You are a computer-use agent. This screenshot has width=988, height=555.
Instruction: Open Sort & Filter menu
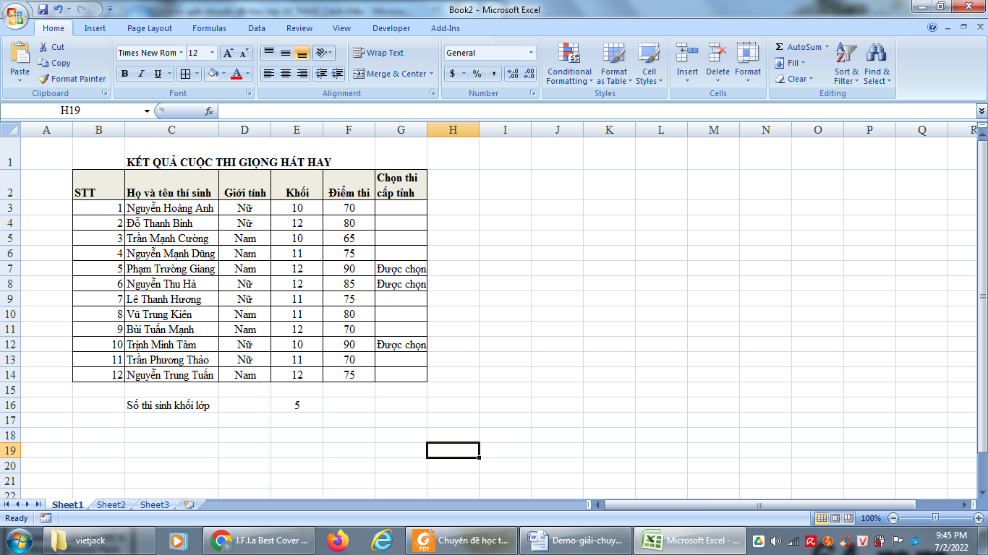click(846, 64)
